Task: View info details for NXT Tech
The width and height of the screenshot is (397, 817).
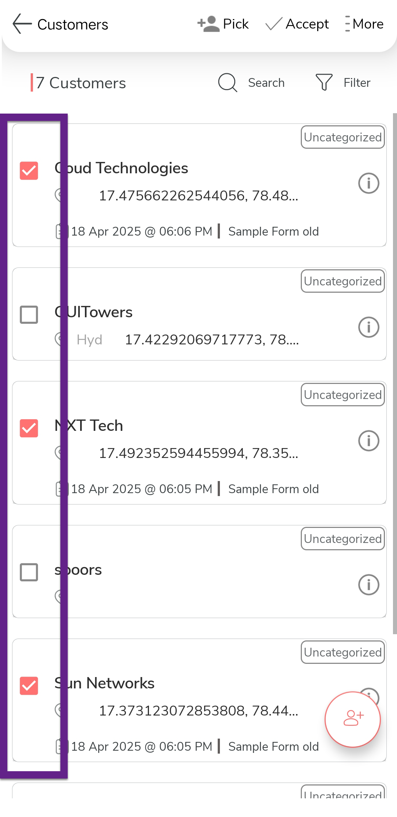Action: pyautogui.click(x=368, y=441)
